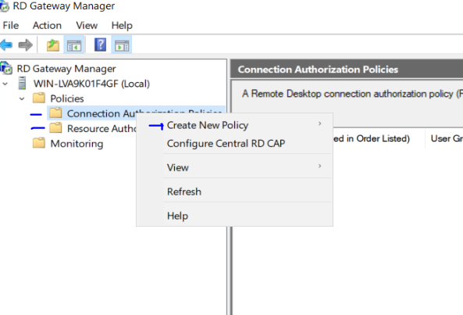Click the RD Gateway Manager root node icon
463x315 pixels.
point(6,68)
